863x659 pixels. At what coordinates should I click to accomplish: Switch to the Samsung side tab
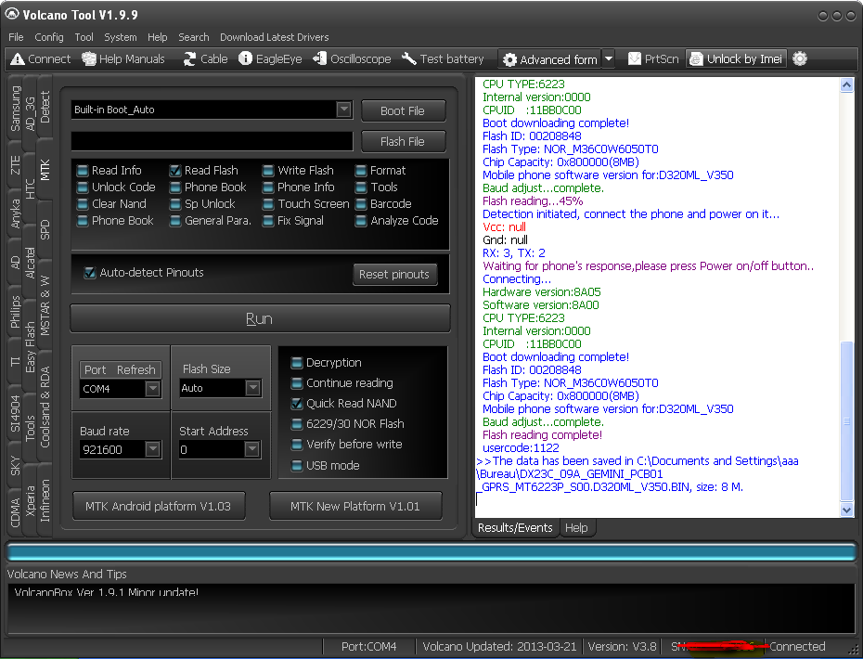tap(15, 109)
